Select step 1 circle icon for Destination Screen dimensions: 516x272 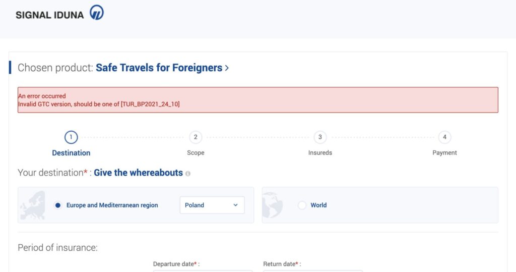coord(71,137)
